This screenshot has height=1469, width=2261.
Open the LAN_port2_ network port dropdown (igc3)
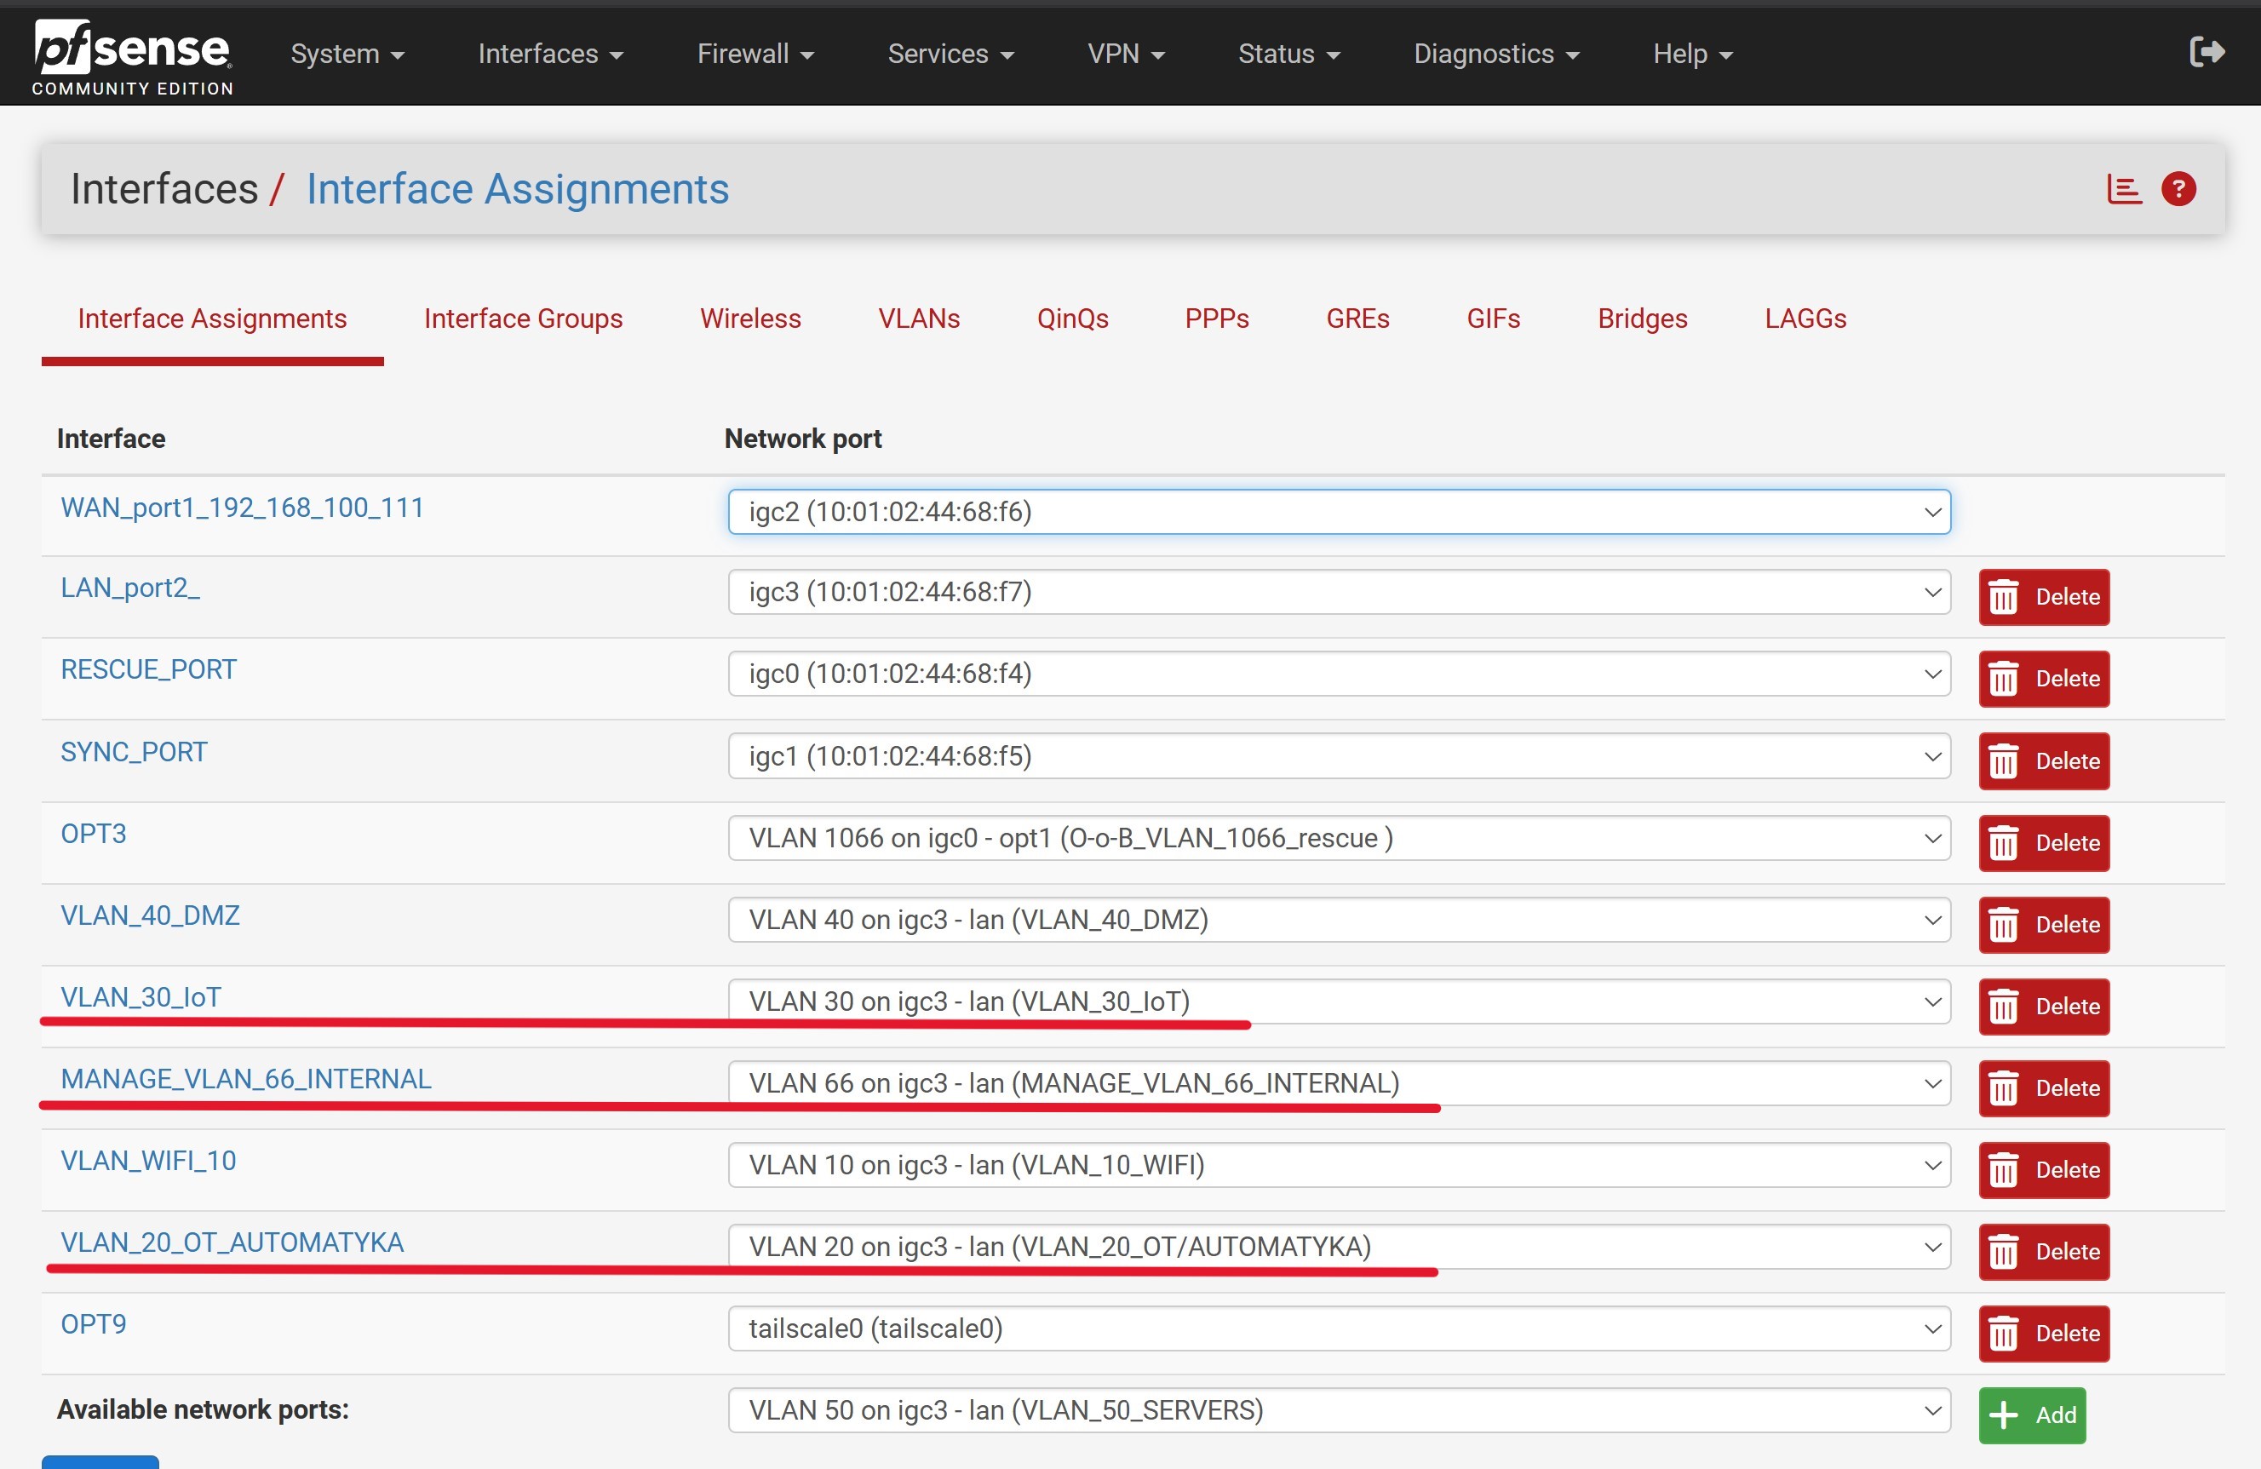coord(1339,592)
